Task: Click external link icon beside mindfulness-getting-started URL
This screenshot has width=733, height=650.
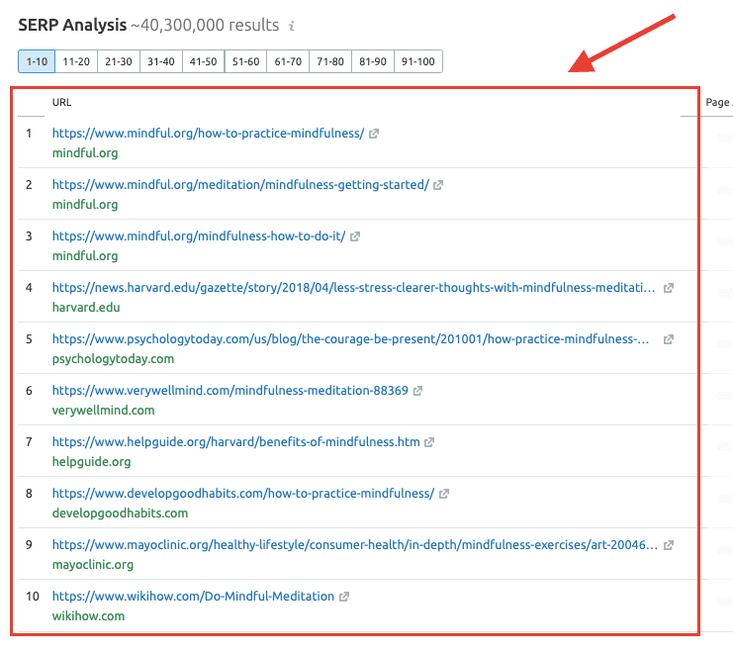Action: point(438,185)
